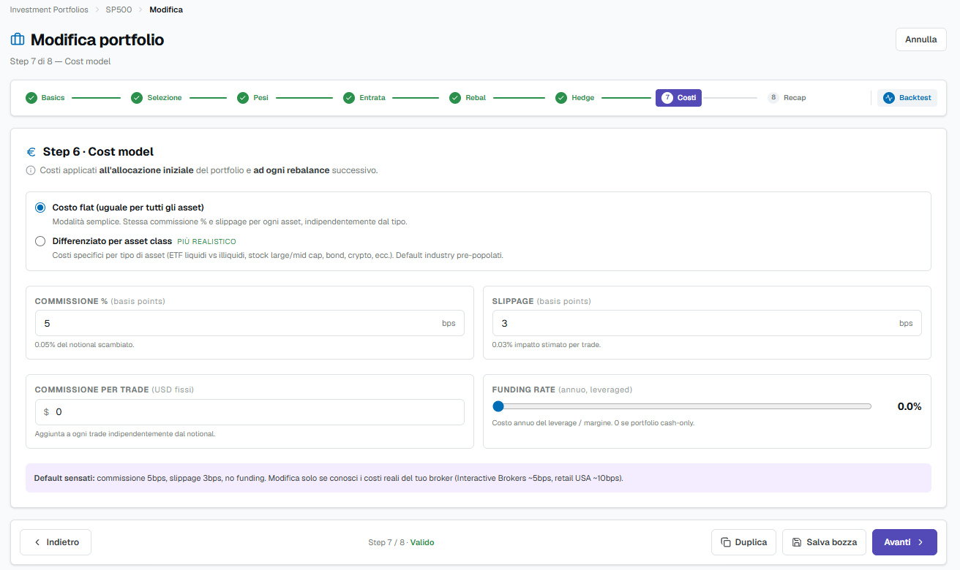Click the Backtest pulse icon

pyautogui.click(x=889, y=97)
